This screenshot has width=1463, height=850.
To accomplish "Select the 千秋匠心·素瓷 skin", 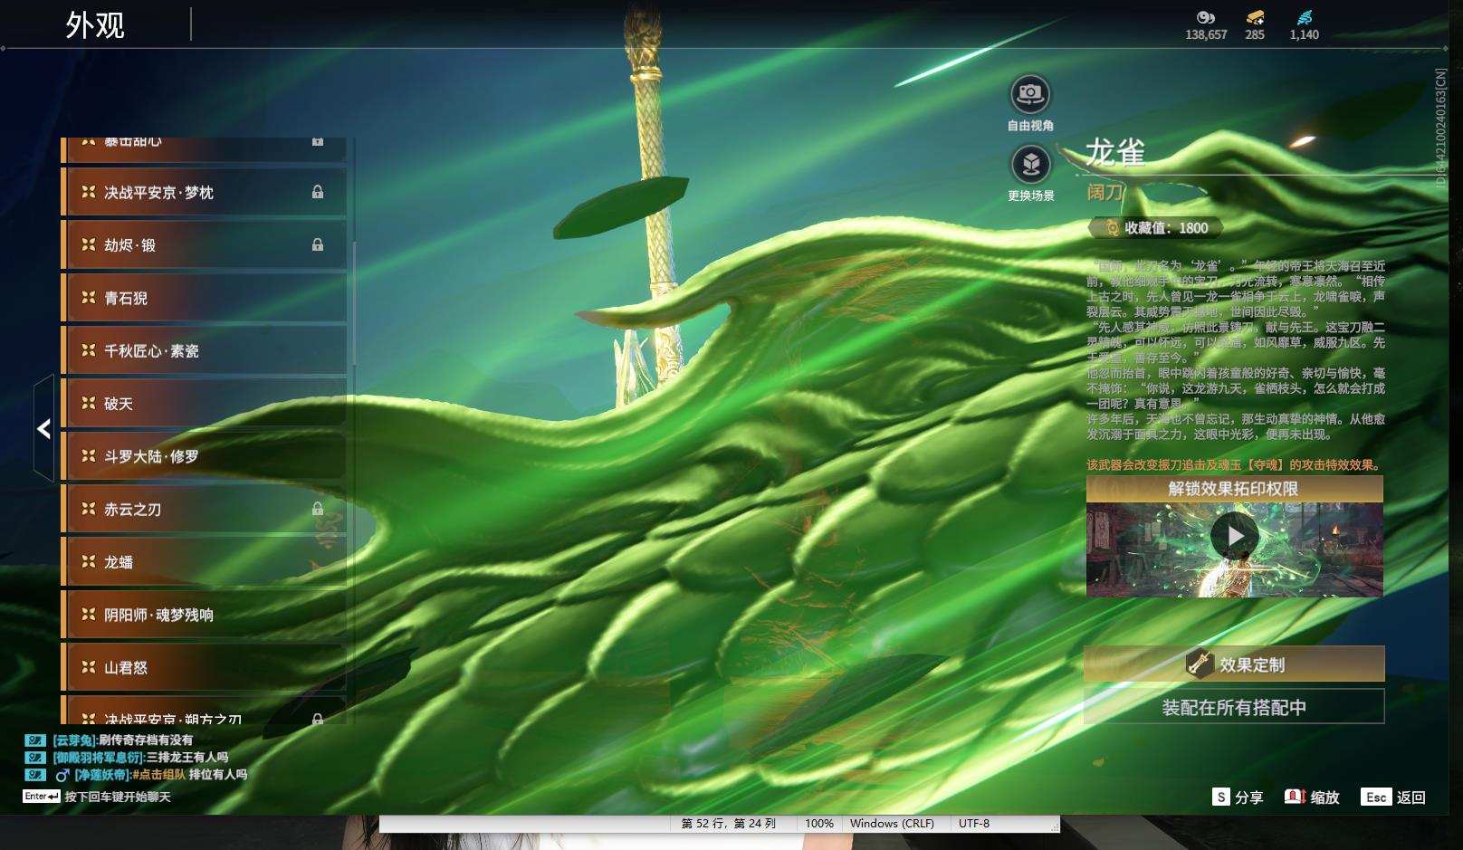I will pyautogui.click(x=204, y=350).
